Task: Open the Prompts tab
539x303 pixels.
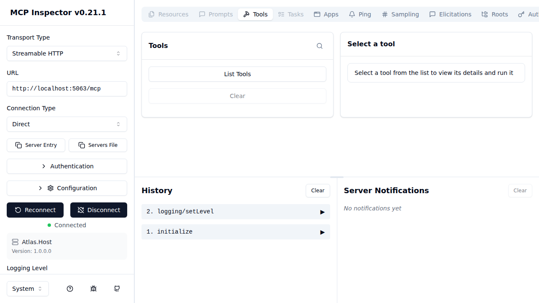Action: 215,14
